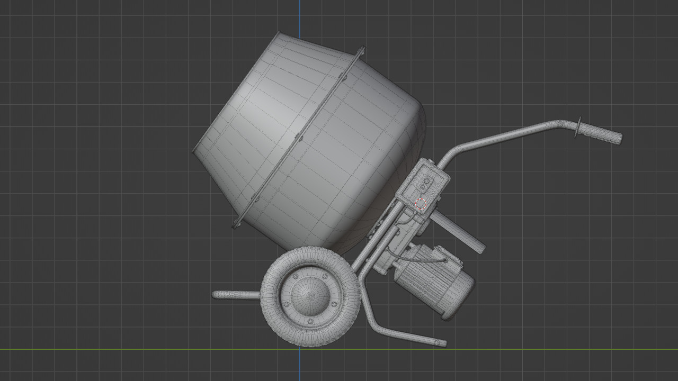678x381 pixels.
Task: Select the drum's diagonal rim band
Action: pos(298,138)
